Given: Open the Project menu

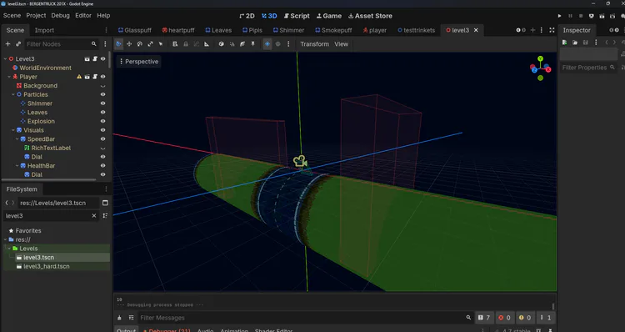Looking at the screenshot, I should (x=36, y=16).
